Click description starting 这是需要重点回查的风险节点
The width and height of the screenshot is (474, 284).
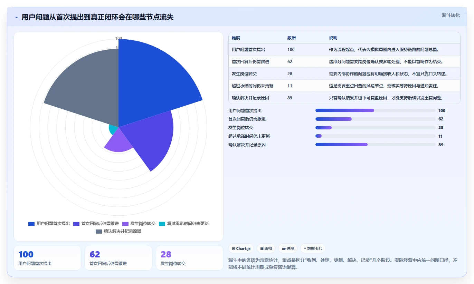click(384, 86)
